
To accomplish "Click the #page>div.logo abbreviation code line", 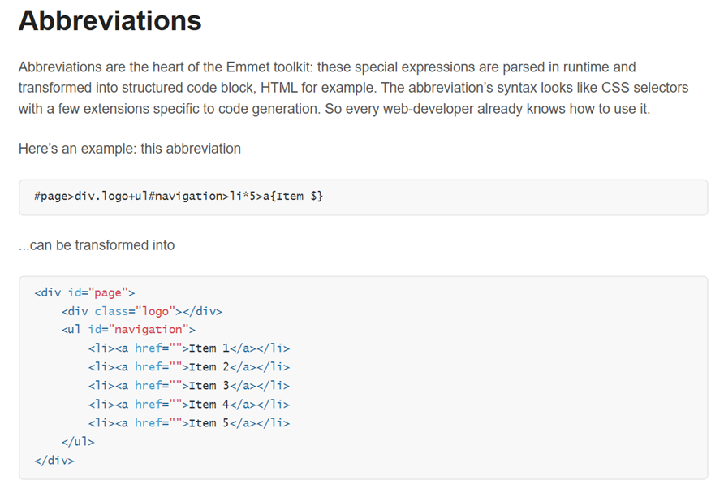I will click(x=179, y=197).
